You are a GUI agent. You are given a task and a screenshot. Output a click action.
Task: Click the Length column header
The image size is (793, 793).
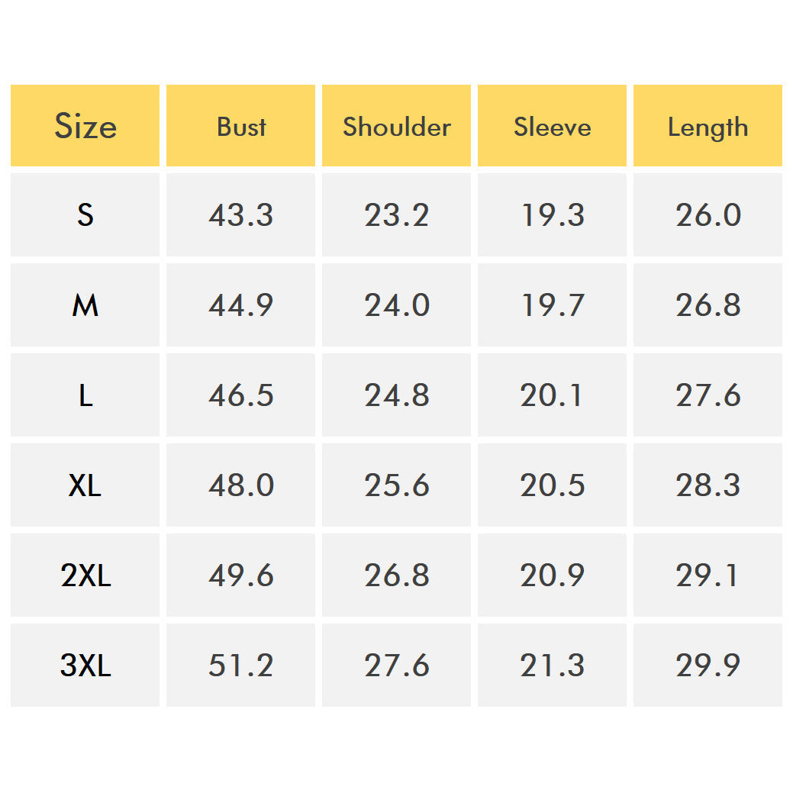[708, 125]
